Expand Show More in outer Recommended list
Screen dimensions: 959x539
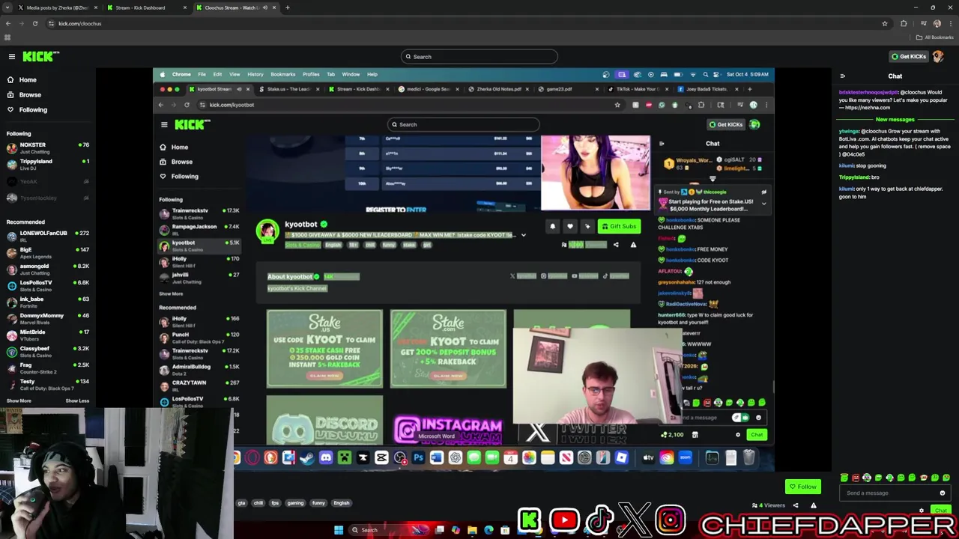pos(19,401)
